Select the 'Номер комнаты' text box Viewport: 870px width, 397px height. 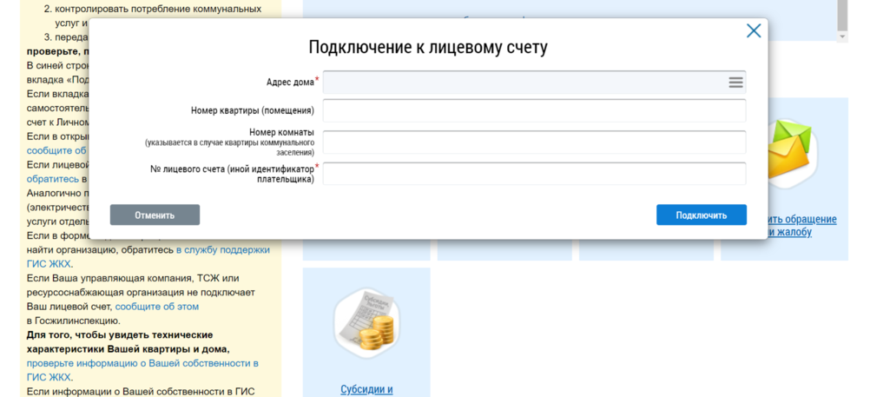pos(534,142)
